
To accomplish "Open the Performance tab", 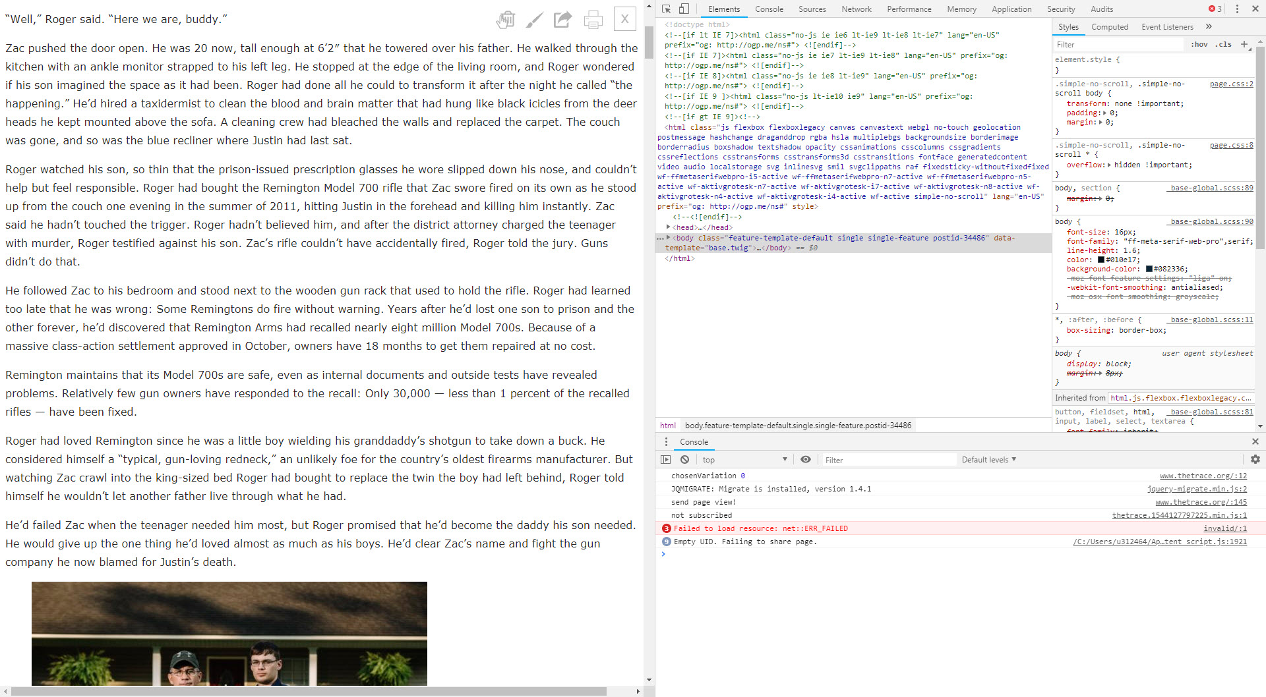I will 909,9.
